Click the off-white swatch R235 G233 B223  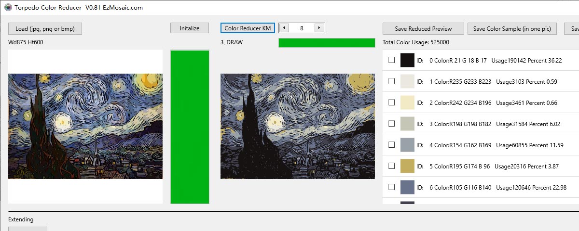coord(408,81)
